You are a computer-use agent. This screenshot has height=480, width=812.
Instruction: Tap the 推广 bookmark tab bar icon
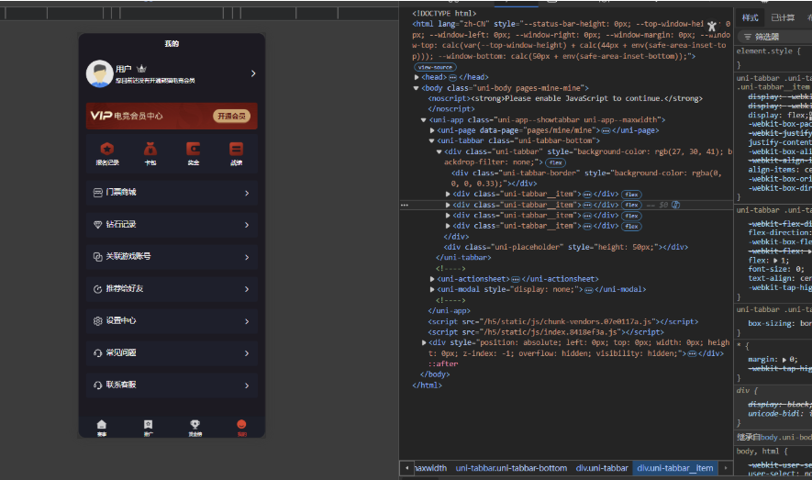click(148, 424)
